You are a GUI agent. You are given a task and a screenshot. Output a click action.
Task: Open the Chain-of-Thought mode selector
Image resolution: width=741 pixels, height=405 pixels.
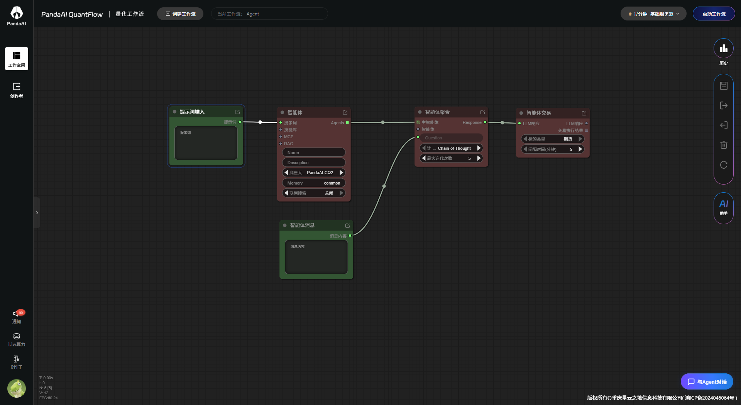[x=451, y=148]
